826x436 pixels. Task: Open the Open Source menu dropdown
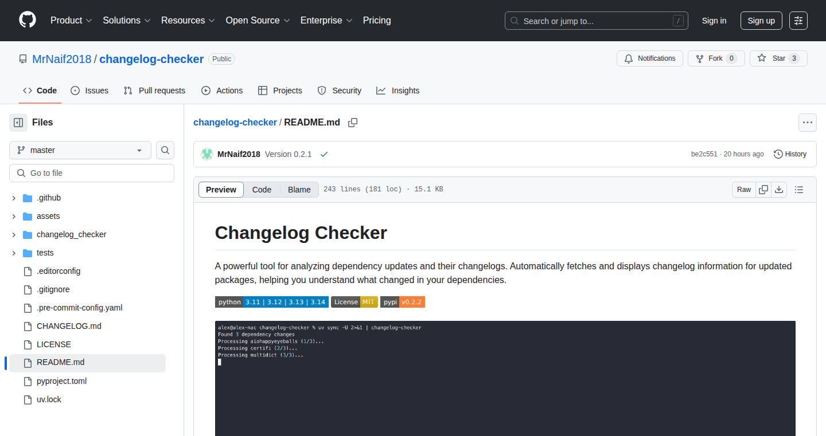pos(258,21)
